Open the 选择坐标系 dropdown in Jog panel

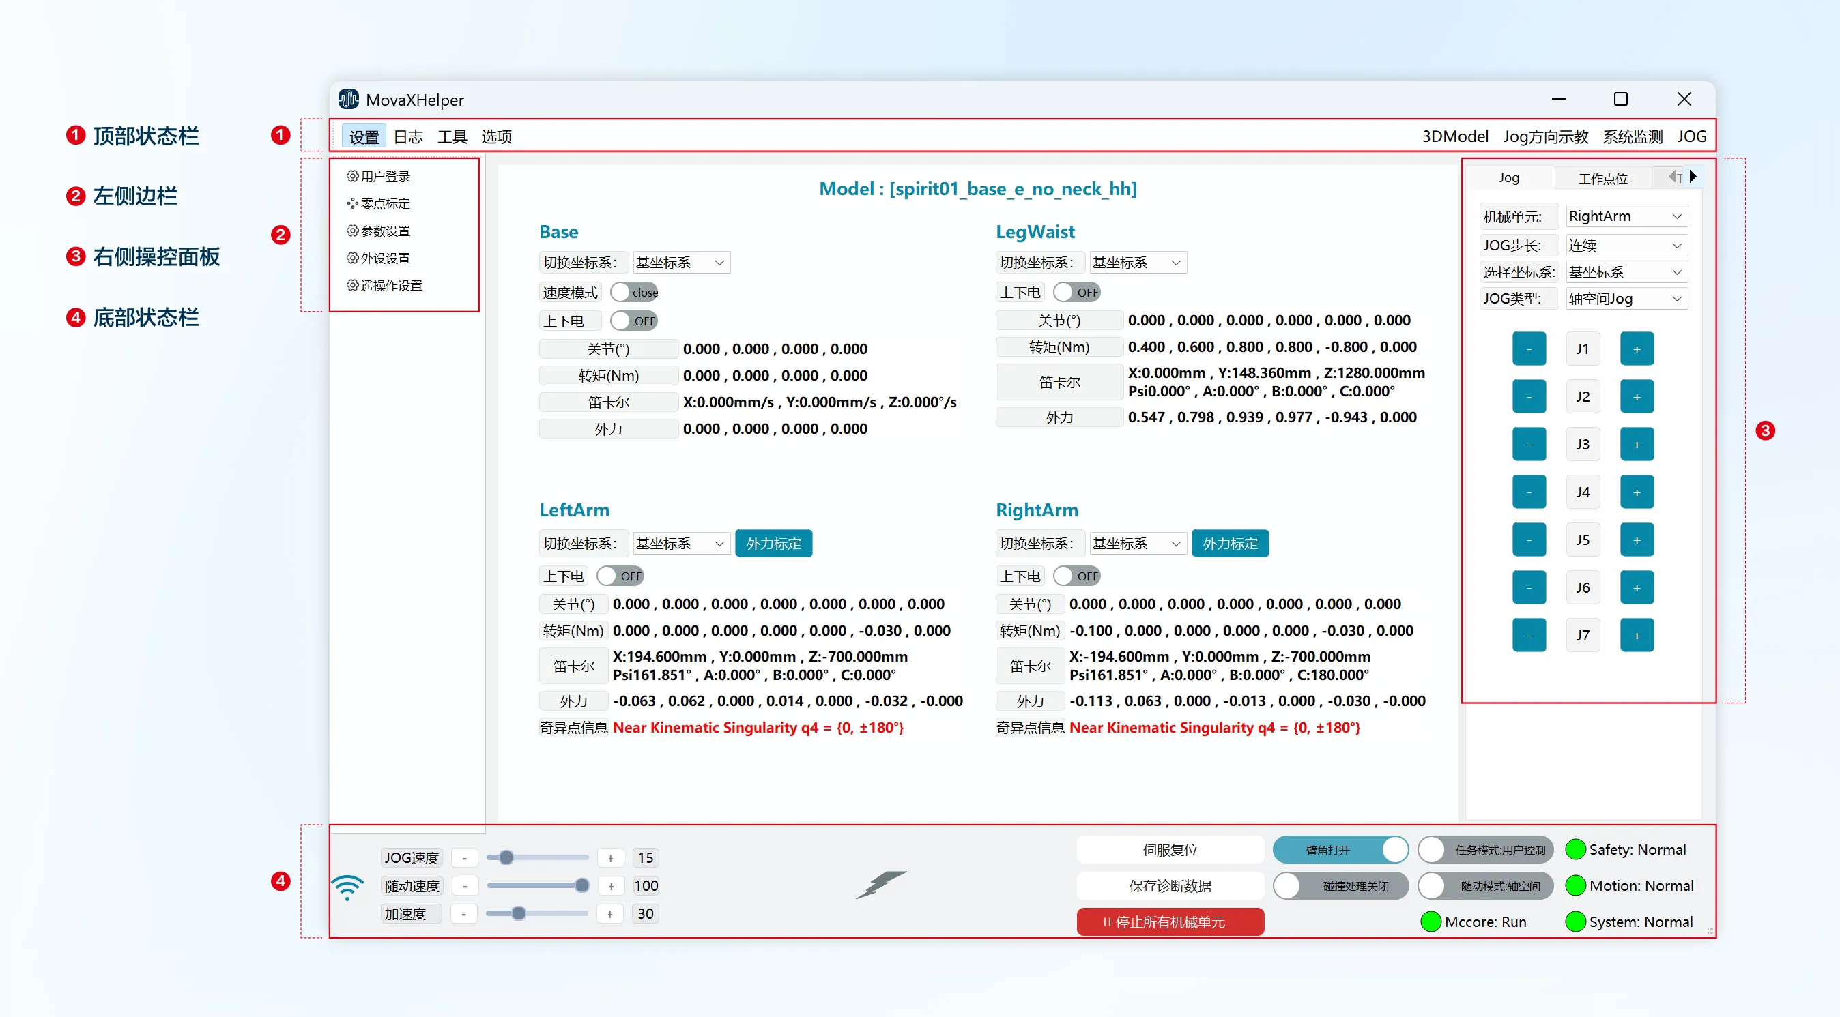point(1626,272)
